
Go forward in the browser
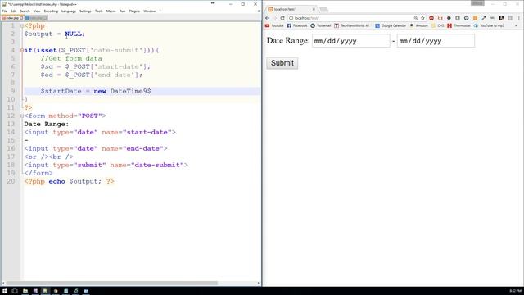coord(275,18)
